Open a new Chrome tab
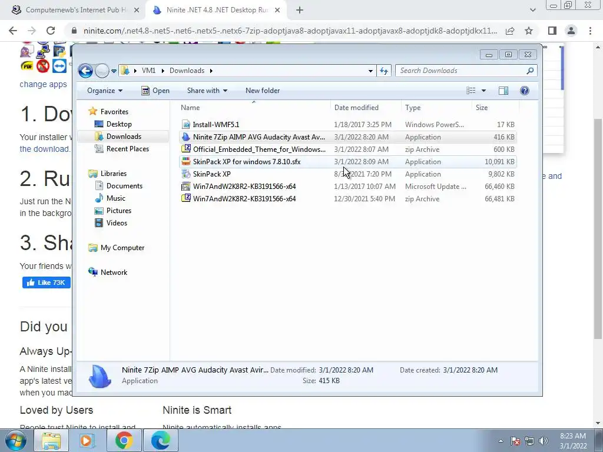The image size is (603, 452). [300, 11]
